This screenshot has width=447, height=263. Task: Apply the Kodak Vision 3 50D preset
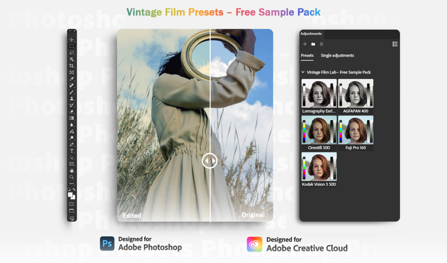click(319, 170)
